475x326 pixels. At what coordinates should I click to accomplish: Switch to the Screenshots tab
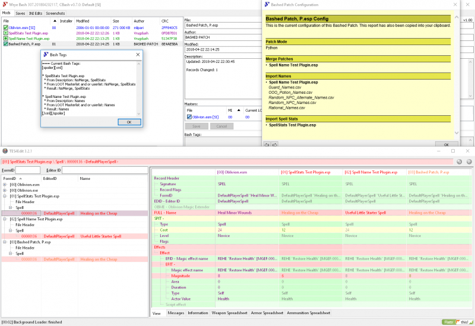click(x=55, y=13)
